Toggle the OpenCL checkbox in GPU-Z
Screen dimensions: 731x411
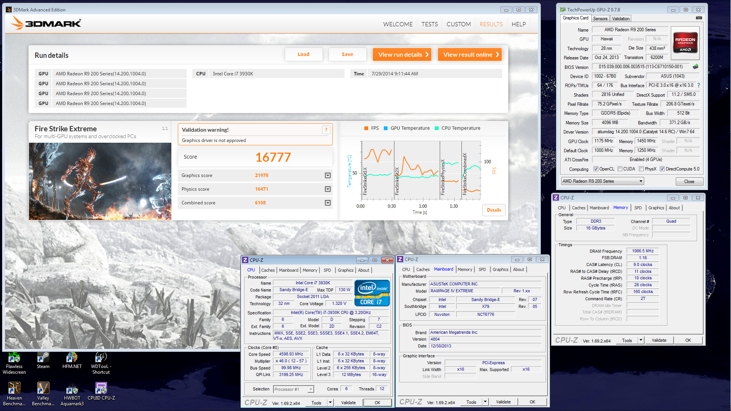coord(596,169)
